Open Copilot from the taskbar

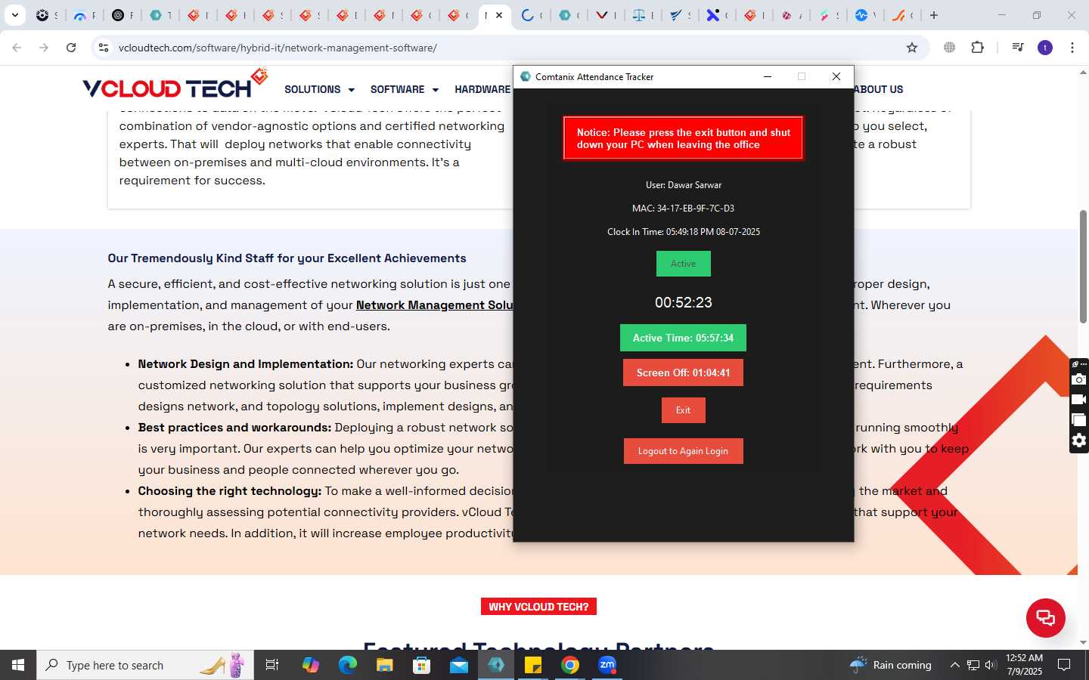coord(311,665)
